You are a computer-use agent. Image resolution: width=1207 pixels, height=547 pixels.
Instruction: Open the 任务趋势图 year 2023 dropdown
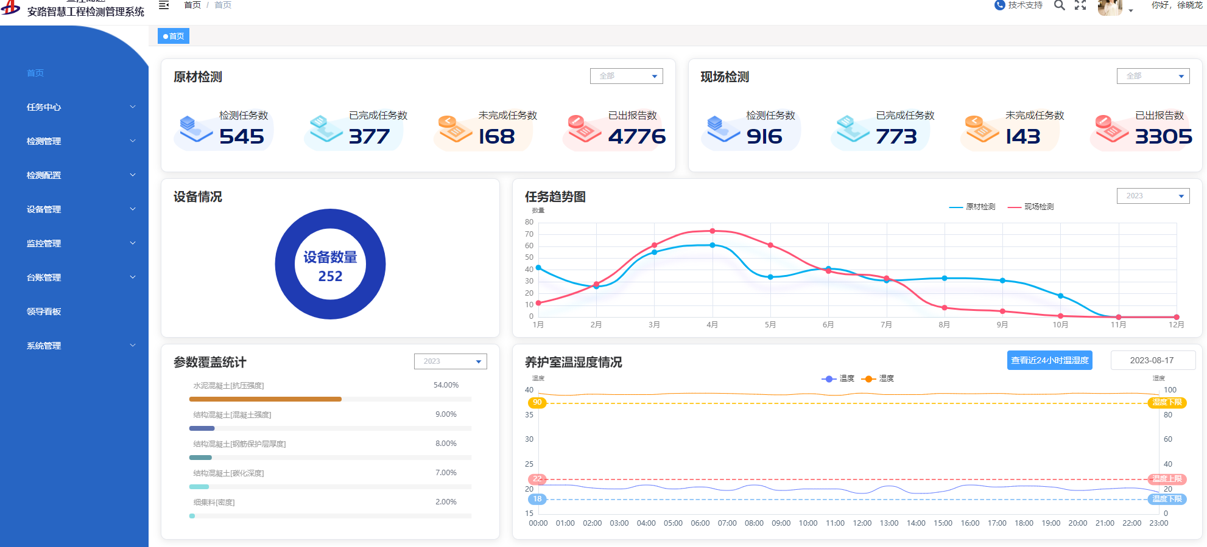1153,196
